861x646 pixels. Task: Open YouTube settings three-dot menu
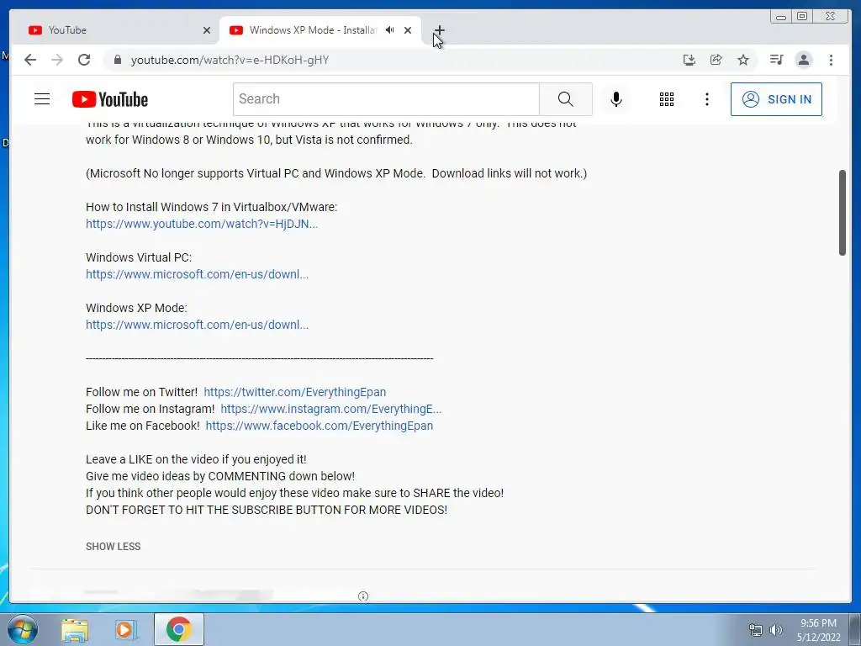706,99
